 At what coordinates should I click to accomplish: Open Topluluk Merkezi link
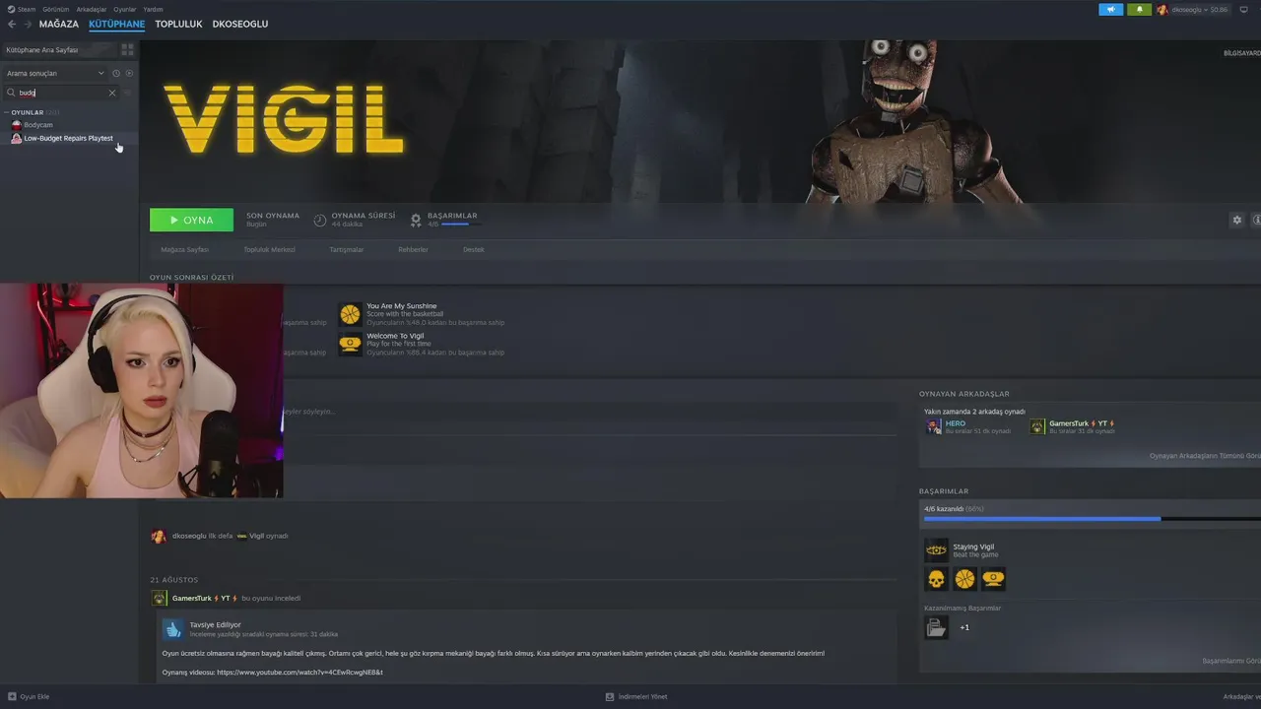coord(270,249)
